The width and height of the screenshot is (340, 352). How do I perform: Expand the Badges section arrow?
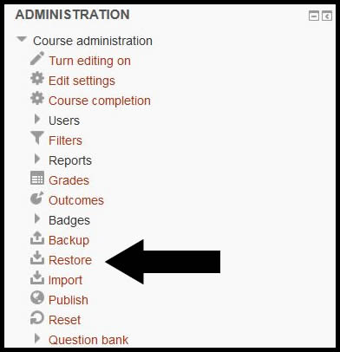37,218
